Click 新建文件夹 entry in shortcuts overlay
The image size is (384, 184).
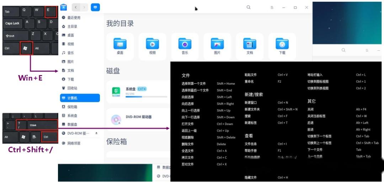(x=252, y=109)
